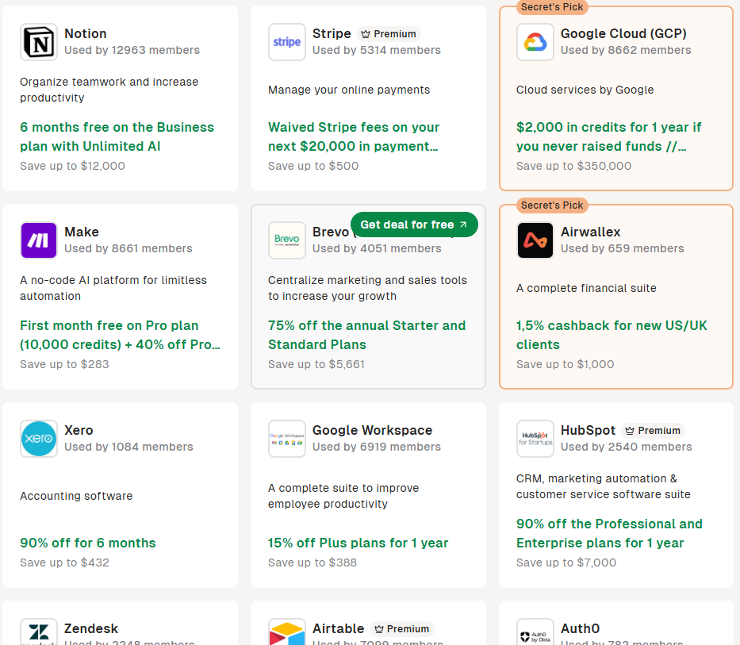Click 'Used by 5314 members' text
740x645 pixels.
click(377, 50)
